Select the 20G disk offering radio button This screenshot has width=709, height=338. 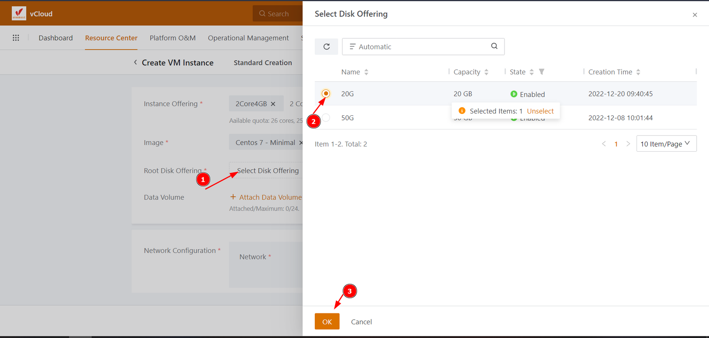(x=326, y=94)
